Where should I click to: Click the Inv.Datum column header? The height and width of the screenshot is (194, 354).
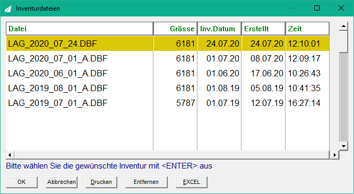[x=219, y=29]
